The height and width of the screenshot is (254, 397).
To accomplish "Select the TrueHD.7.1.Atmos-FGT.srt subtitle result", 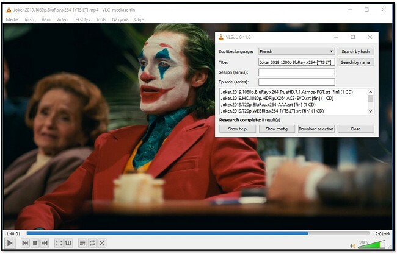I will coord(286,92).
